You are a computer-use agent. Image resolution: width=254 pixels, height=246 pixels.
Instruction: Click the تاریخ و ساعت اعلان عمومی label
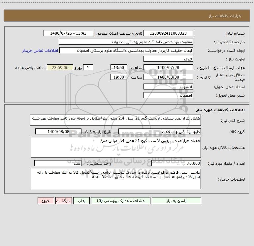point(118,33)
